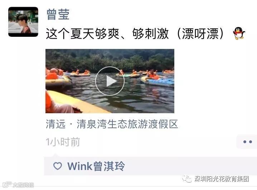Open liker Wink曾淇玲's profile
The image size is (257, 190).
pyautogui.click(x=96, y=166)
